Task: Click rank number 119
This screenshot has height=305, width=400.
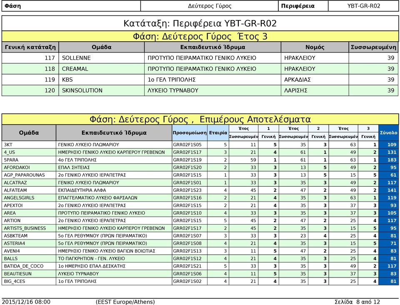Action: 50,80
